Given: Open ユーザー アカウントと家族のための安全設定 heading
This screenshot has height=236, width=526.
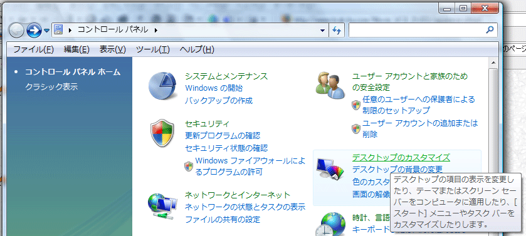Looking at the screenshot, I should click(x=409, y=81).
